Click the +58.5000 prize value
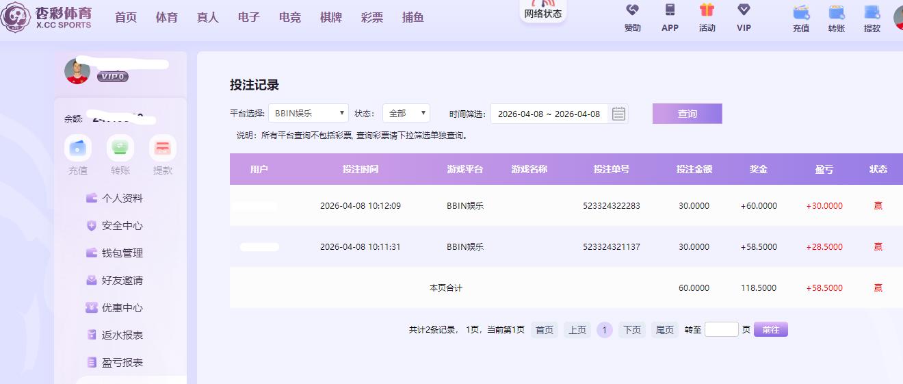 [759, 247]
